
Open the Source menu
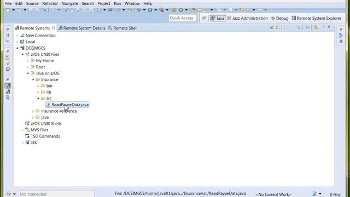point(32,4)
